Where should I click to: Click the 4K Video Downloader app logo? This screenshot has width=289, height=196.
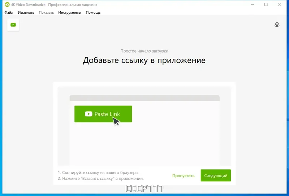click(7, 5)
